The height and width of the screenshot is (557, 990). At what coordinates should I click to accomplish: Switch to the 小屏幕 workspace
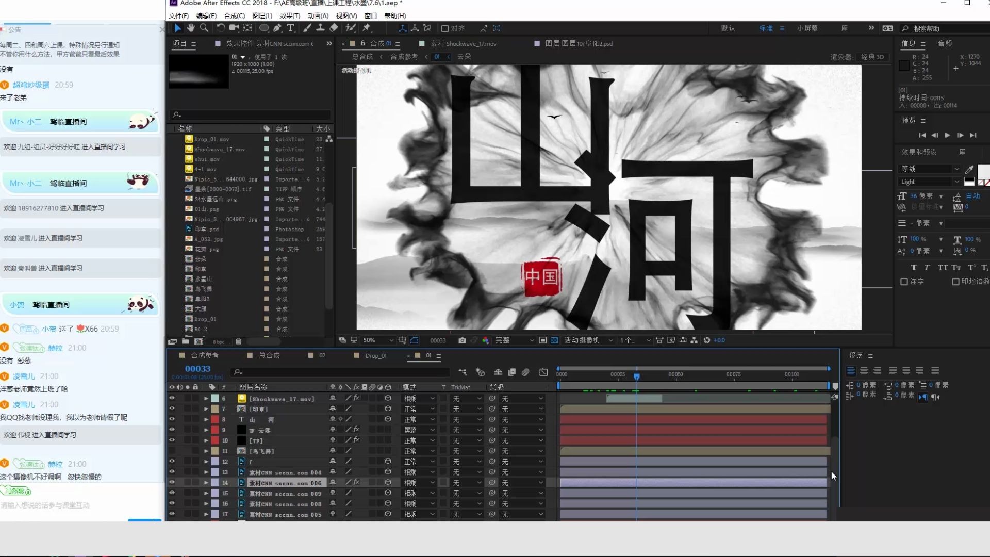pyautogui.click(x=807, y=28)
